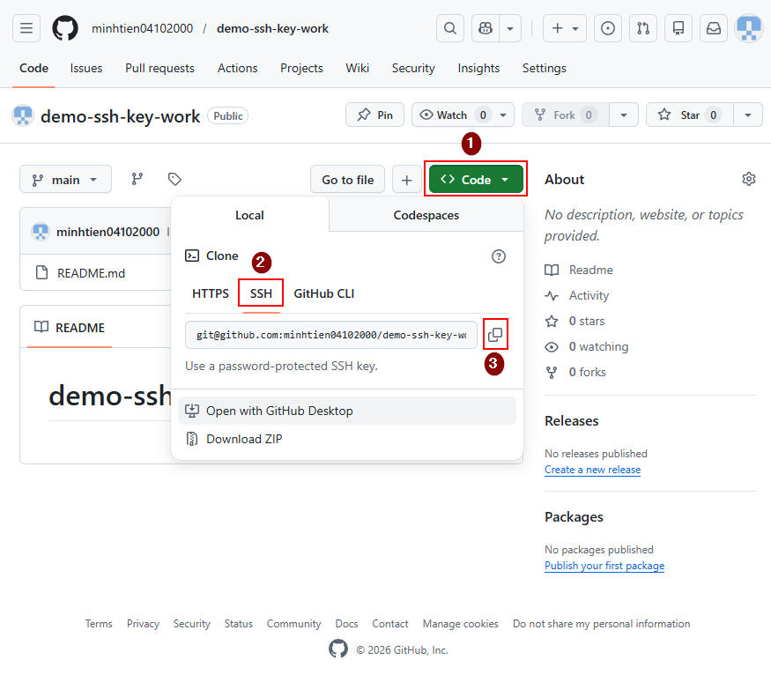Open the GitHub homepage logo

pyautogui.click(x=65, y=28)
